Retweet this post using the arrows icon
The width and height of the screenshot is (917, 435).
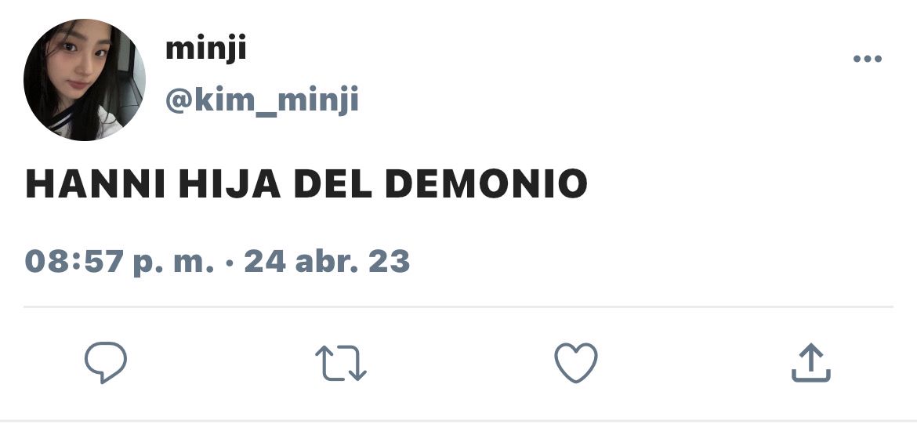click(341, 363)
